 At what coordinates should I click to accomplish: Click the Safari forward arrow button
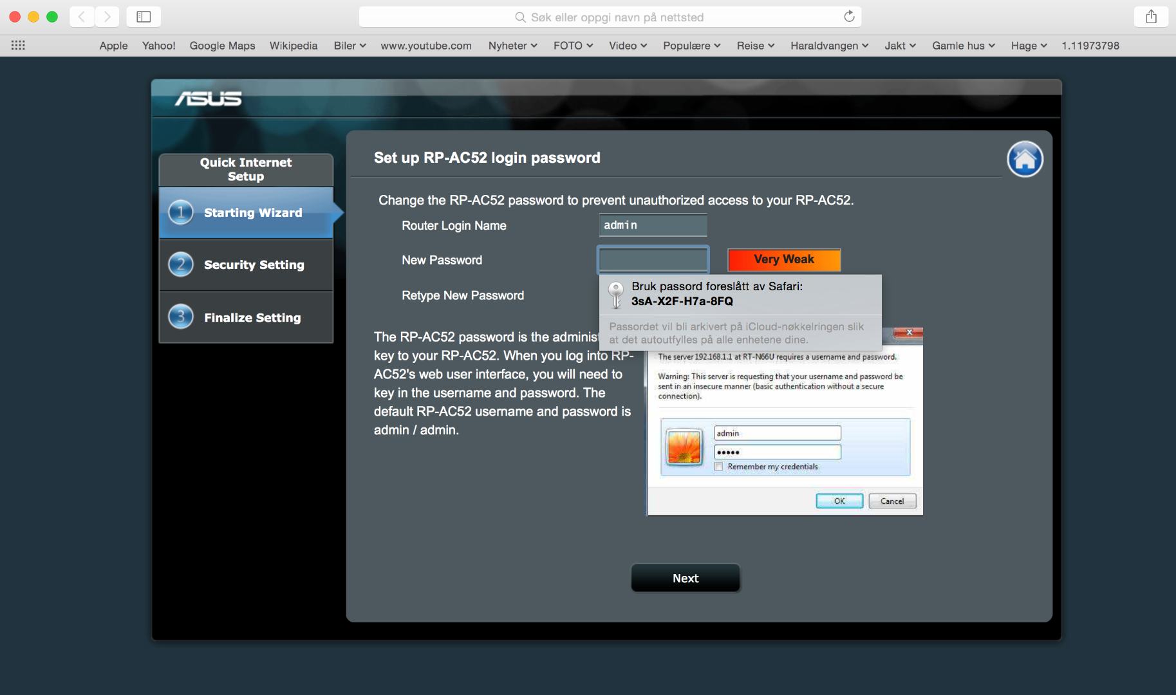[107, 17]
